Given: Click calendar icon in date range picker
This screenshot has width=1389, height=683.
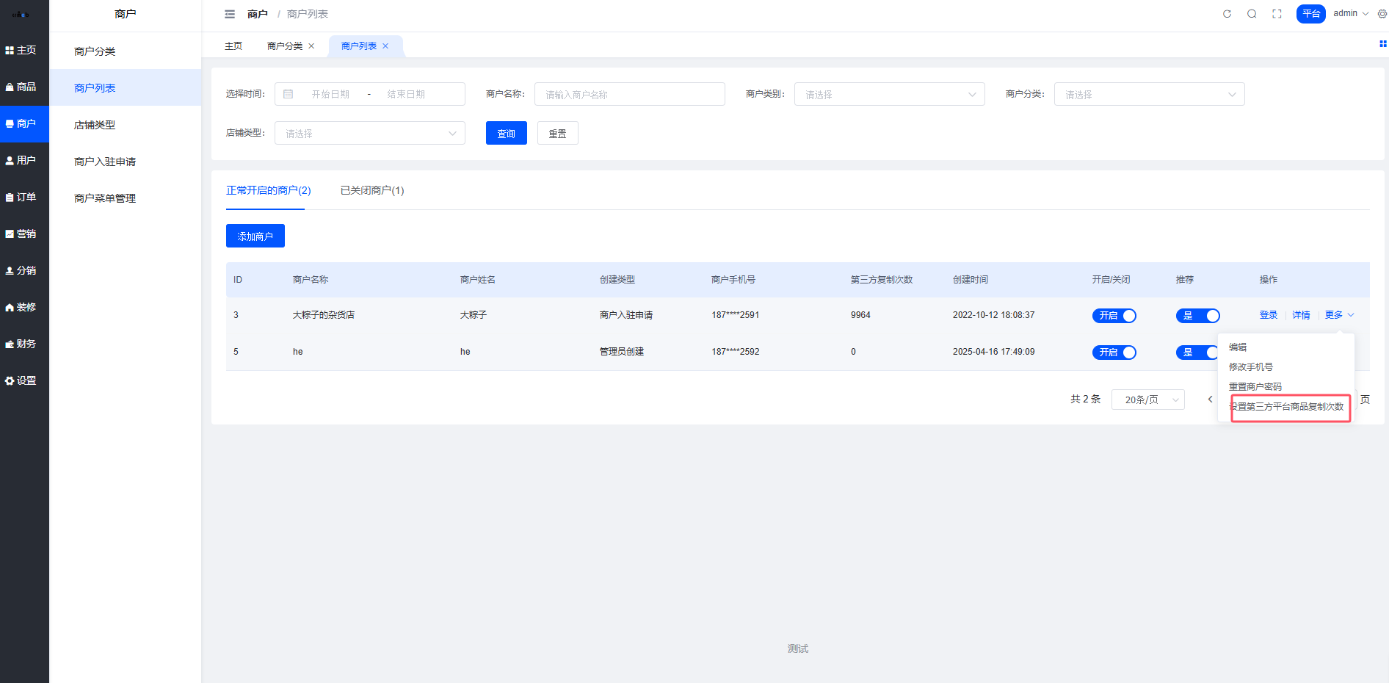Looking at the screenshot, I should pyautogui.click(x=289, y=94).
